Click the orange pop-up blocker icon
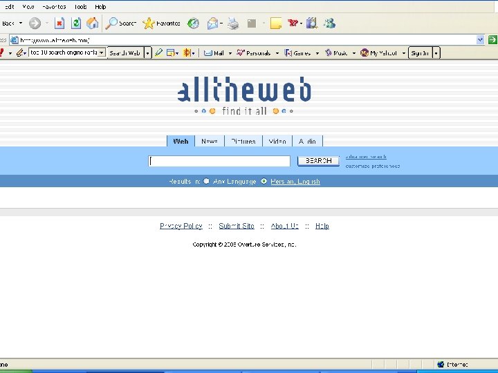The height and width of the screenshot is (373, 498). tap(187, 52)
